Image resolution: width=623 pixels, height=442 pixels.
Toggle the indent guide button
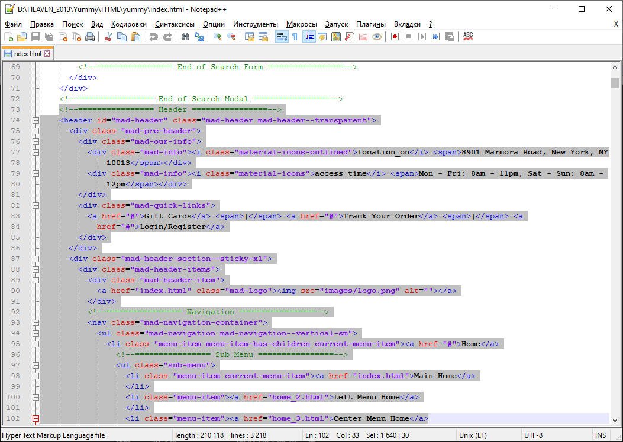point(309,37)
